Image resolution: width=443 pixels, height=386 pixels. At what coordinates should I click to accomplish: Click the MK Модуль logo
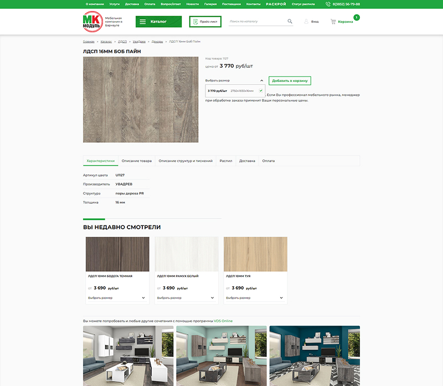pyautogui.click(x=92, y=22)
